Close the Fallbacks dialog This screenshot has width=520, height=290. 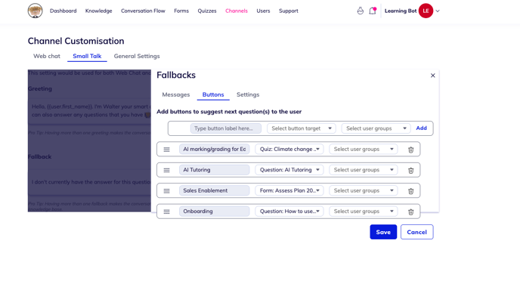coord(433,76)
